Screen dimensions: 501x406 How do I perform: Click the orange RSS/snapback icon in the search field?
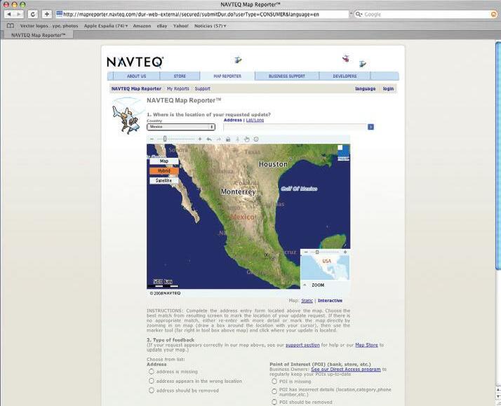coord(494,14)
